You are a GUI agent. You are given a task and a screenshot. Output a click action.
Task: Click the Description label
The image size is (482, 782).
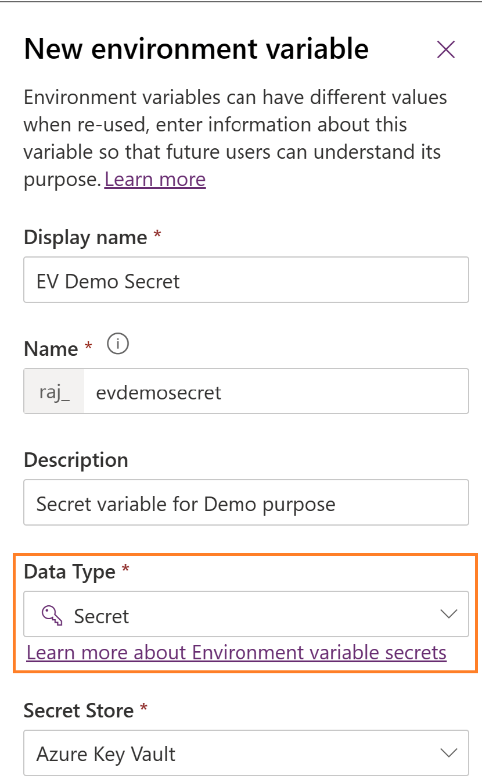coord(76,460)
